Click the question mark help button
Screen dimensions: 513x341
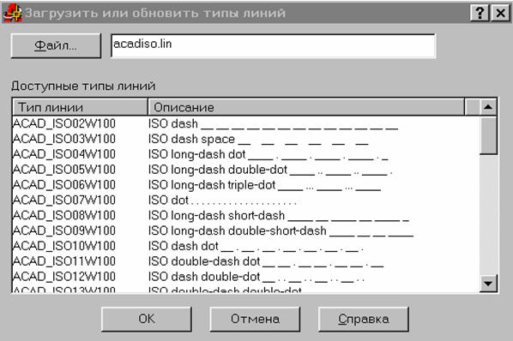pos(480,13)
